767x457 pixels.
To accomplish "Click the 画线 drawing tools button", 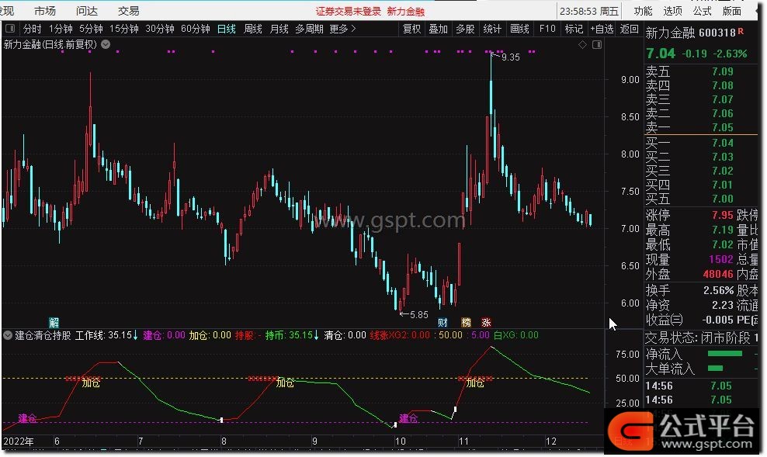I will pos(519,29).
